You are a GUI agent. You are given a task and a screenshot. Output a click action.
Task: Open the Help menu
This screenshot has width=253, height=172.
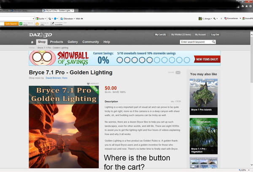click(x=107, y=42)
